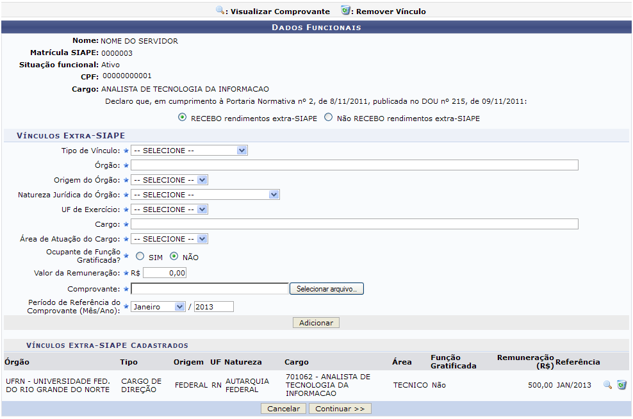Click the Valor da Remuneração field
The width and height of the screenshot is (633, 419).
coord(165,273)
